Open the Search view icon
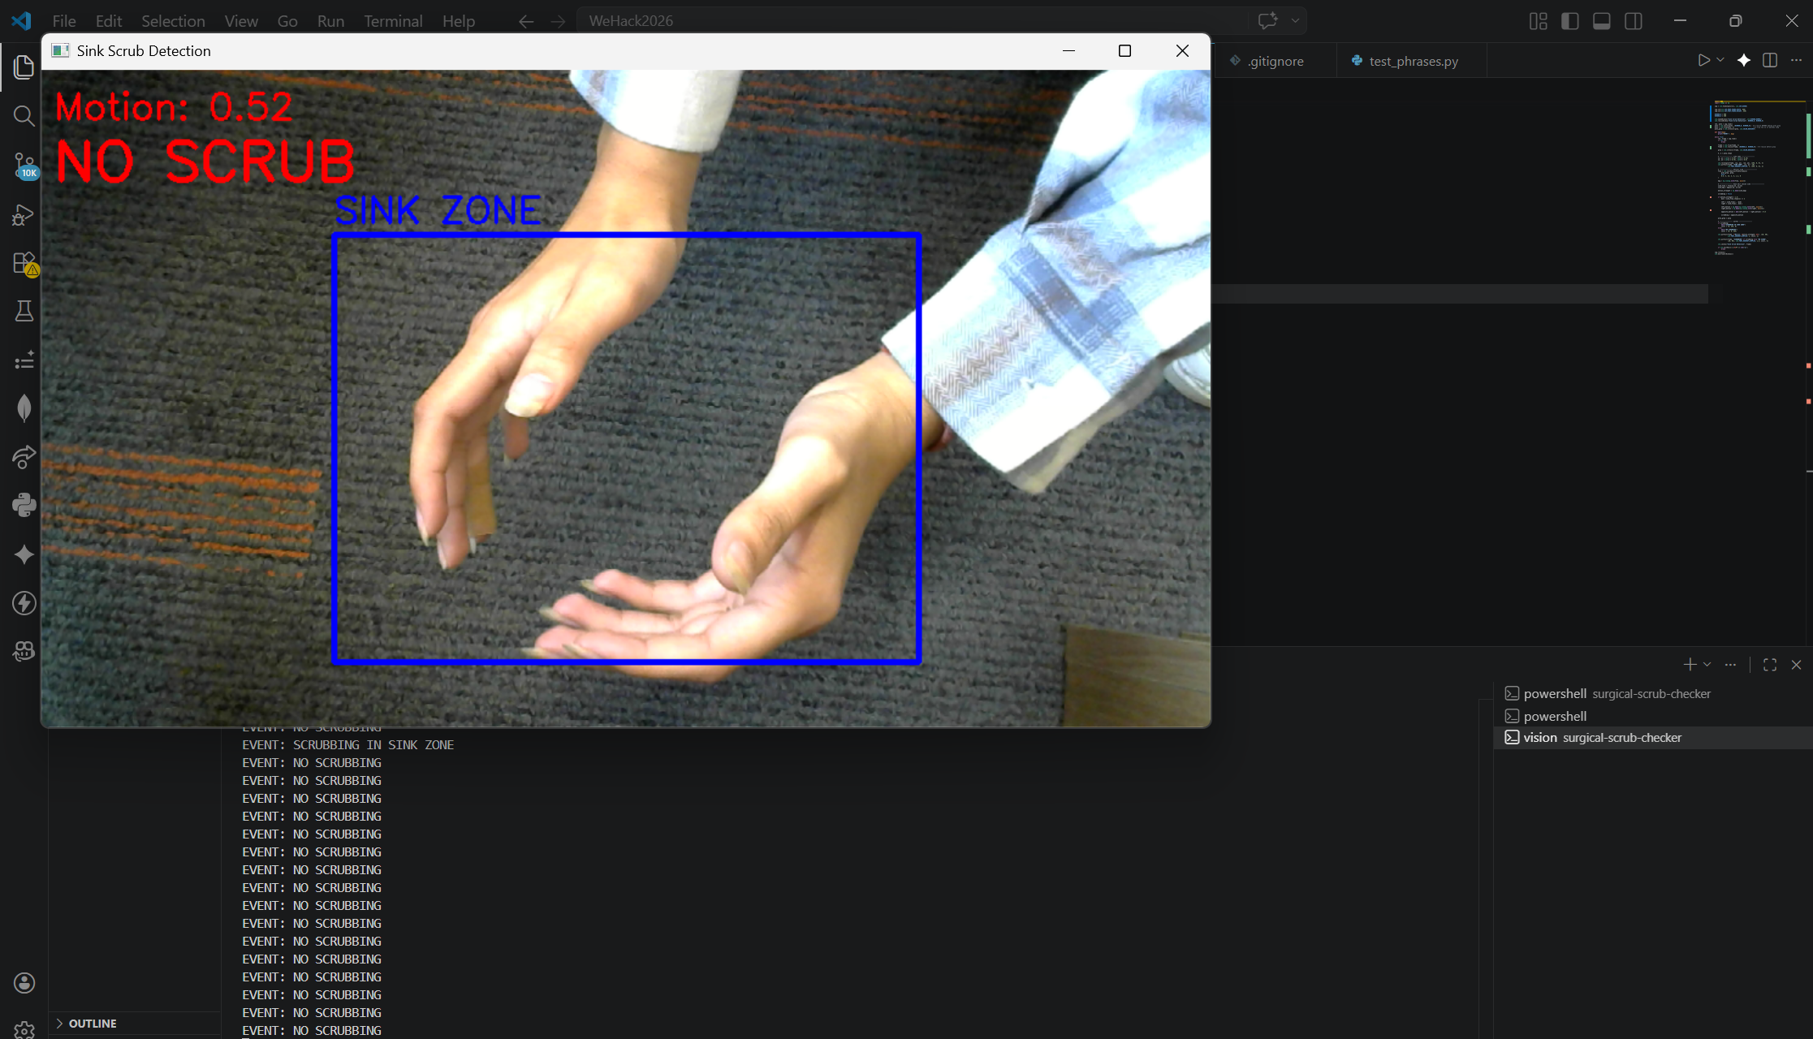This screenshot has width=1813, height=1039. point(24,116)
